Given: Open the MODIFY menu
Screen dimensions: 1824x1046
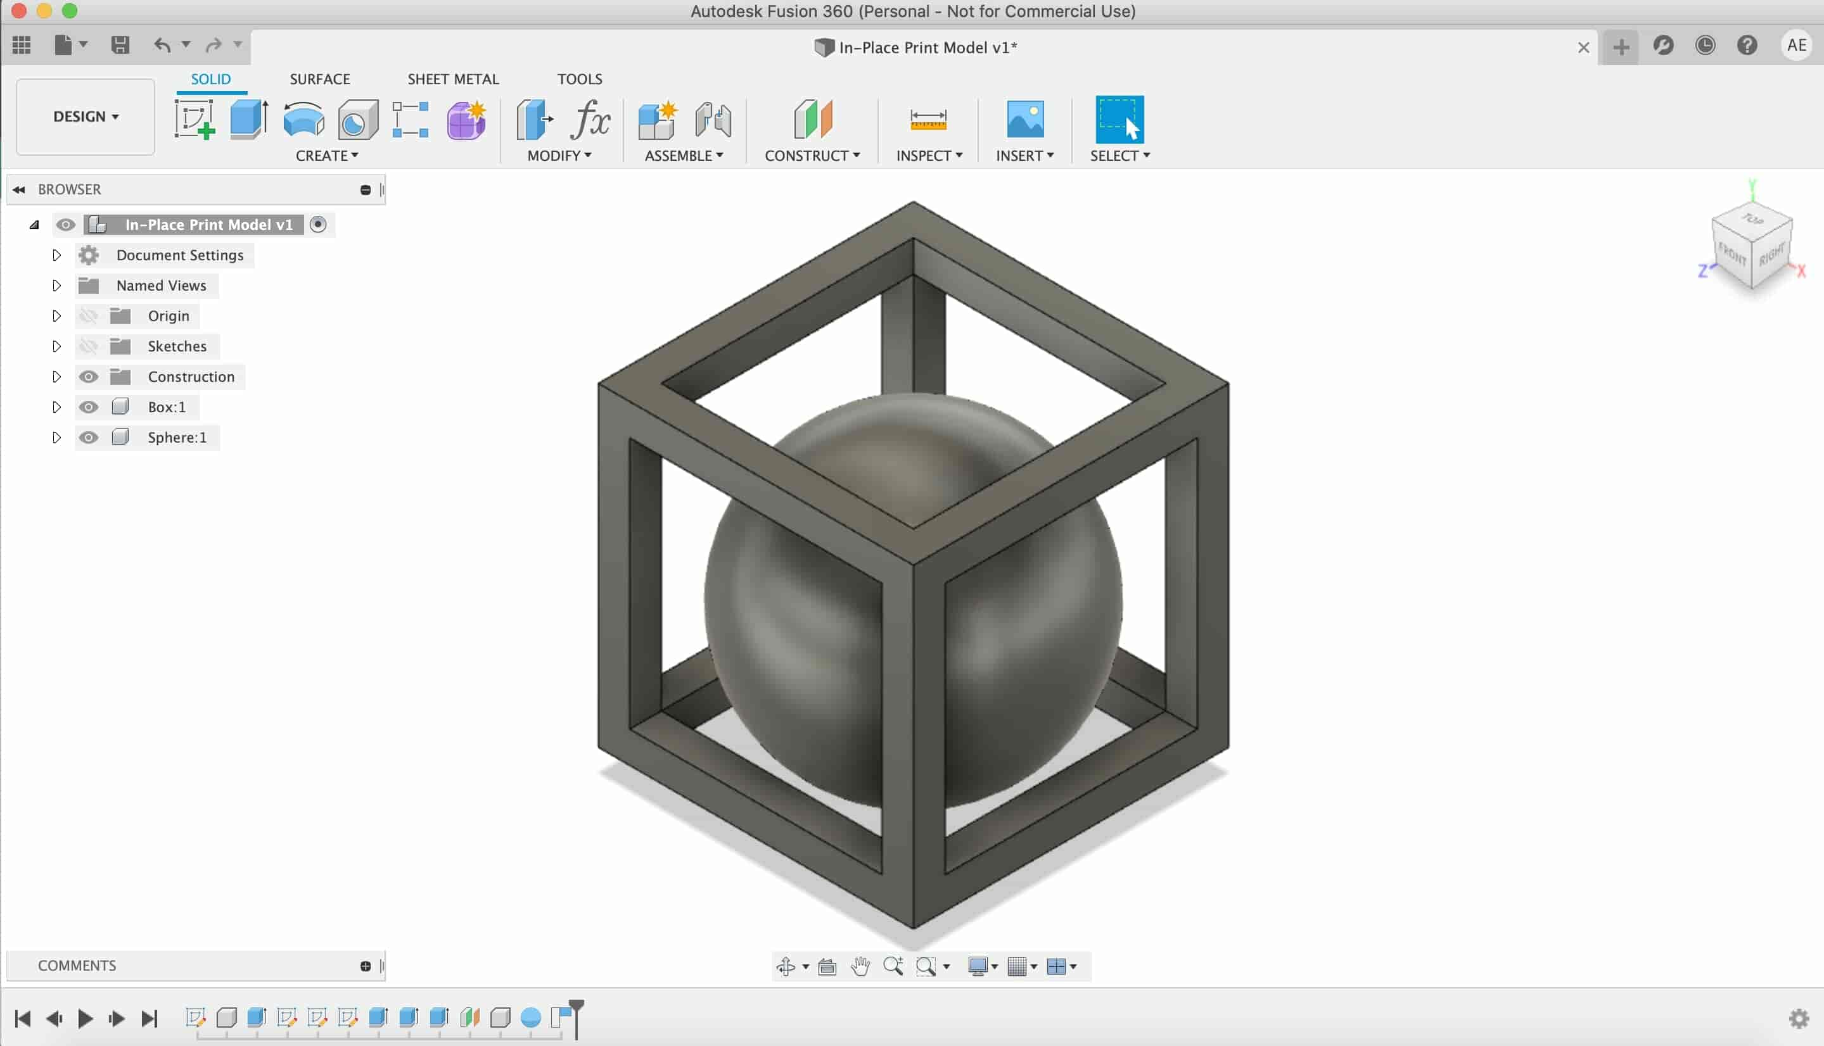Looking at the screenshot, I should click(559, 156).
